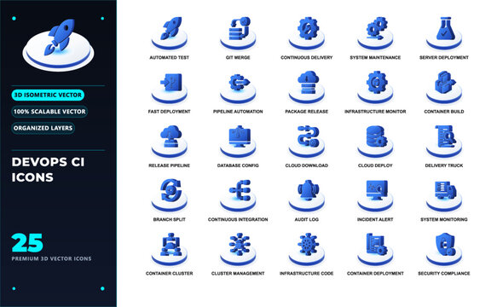Click the Fast Deployment label
Image resolution: width=497 pixels, height=307 pixels.
(170, 112)
